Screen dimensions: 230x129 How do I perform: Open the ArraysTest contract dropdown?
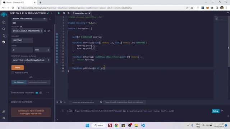(x=31, y=60)
